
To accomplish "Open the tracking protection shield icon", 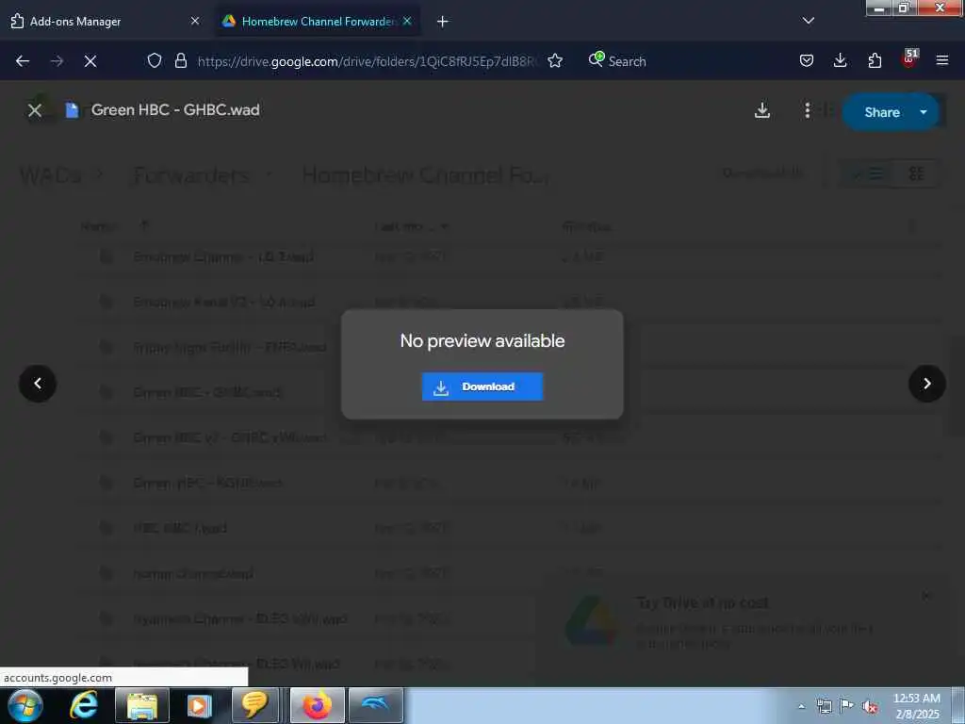I will click(x=155, y=60).
